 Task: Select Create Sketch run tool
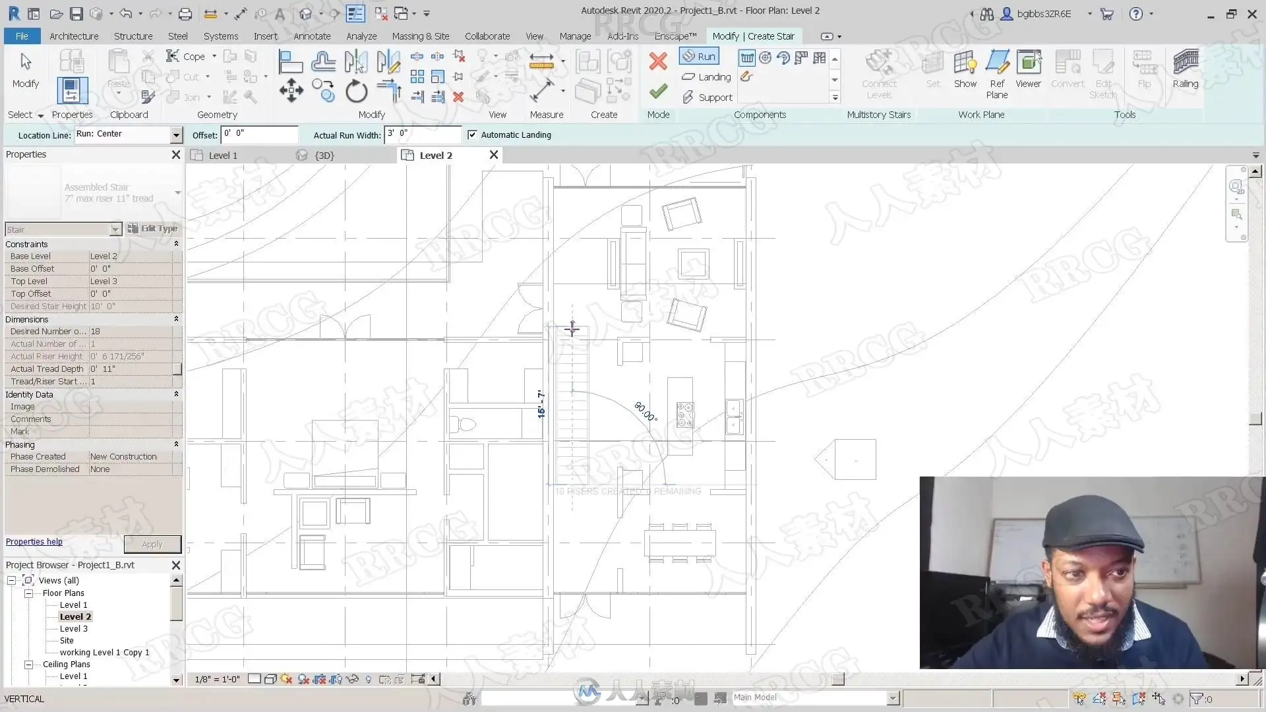[746, 76]
